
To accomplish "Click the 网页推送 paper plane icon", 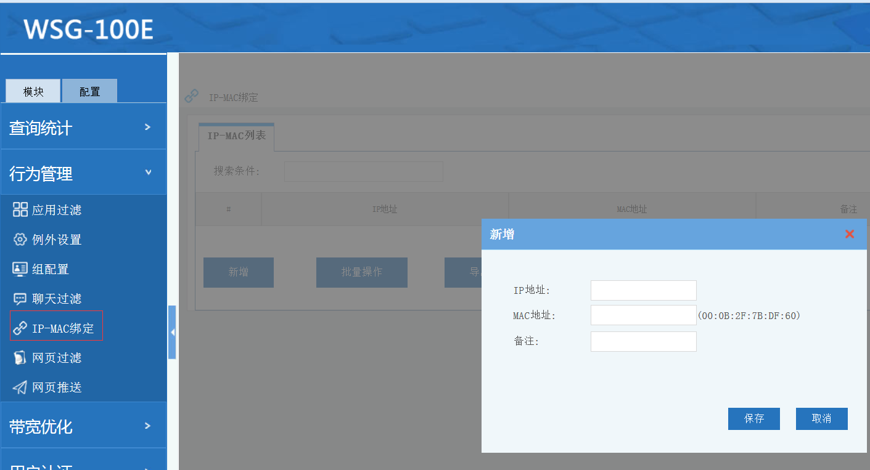I will pyautogui.click(x=20, y=387).
